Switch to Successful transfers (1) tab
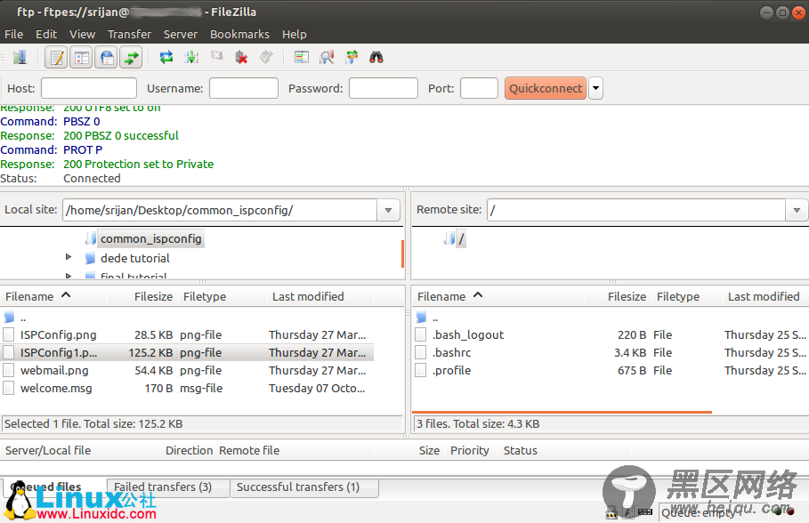This screenshot has width=809, height=523. (303, 487)
